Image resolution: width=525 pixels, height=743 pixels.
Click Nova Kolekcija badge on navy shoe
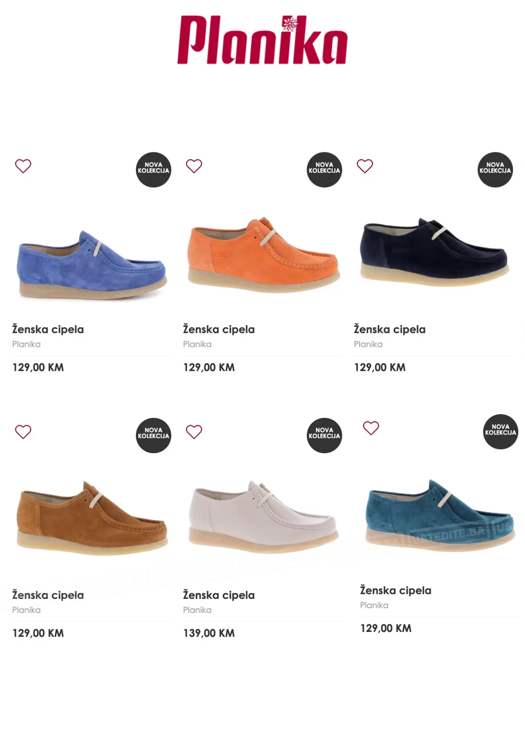point(495,169)
